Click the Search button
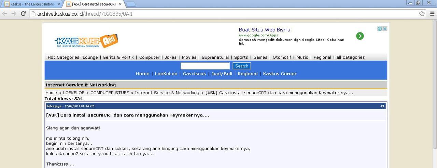Viewport: 437px width, 168px height. point(242,66)
